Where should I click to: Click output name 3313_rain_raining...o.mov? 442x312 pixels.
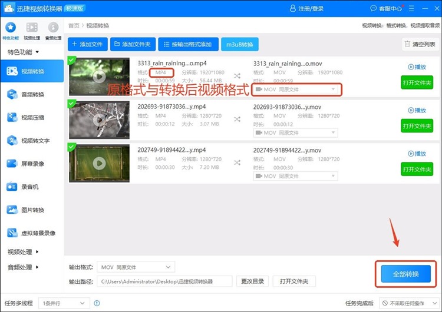coord(288,64)
